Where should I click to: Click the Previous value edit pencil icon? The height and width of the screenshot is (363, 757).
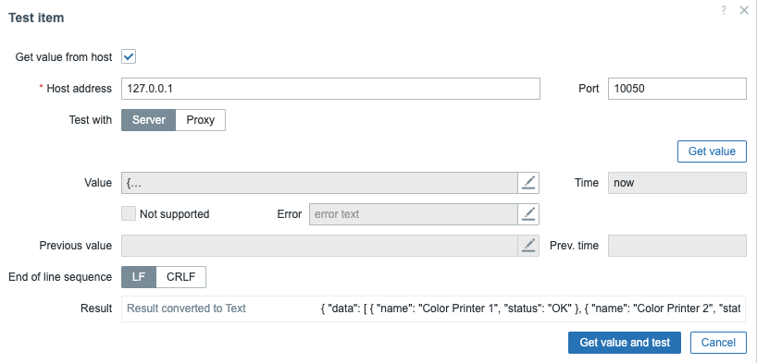point(528,246)
